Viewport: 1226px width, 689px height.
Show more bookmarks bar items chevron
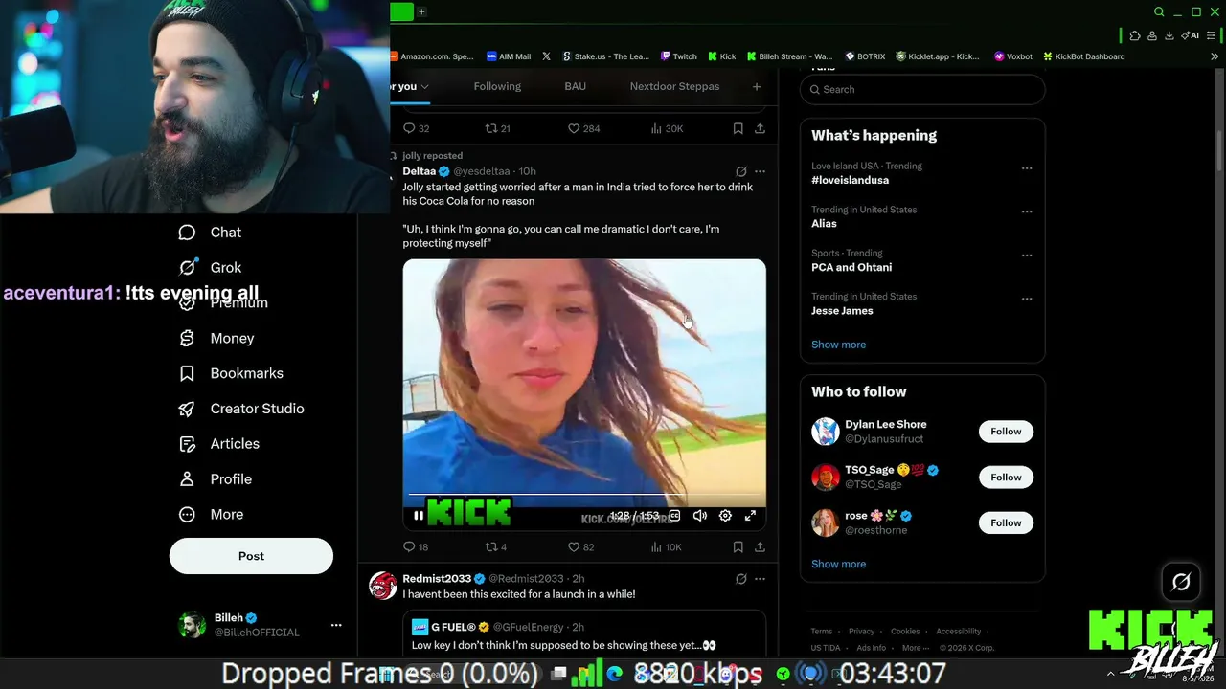(1215, 56)
